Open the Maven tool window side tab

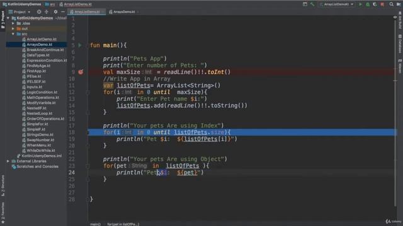(x=400, y=67)
